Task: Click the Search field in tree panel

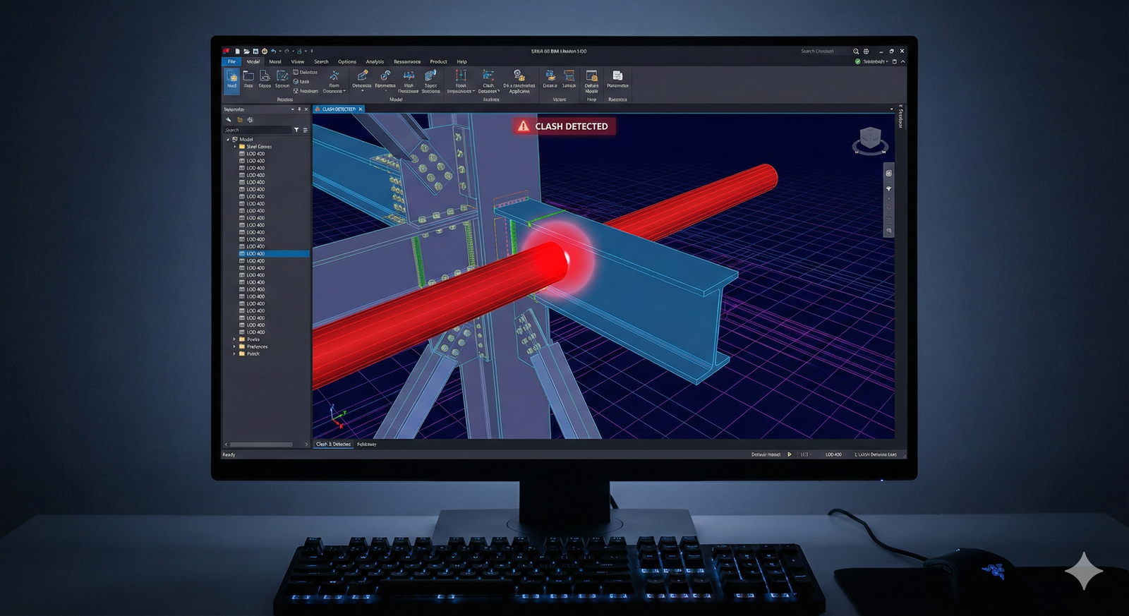Action: click(257, 131)
